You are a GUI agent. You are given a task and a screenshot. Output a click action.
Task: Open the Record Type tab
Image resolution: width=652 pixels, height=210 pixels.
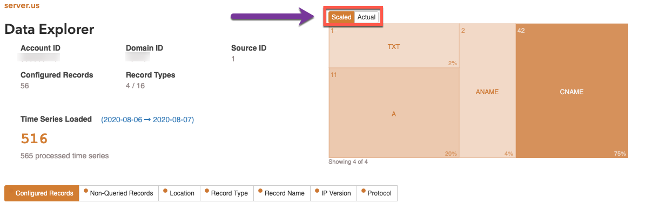[227, 193]
